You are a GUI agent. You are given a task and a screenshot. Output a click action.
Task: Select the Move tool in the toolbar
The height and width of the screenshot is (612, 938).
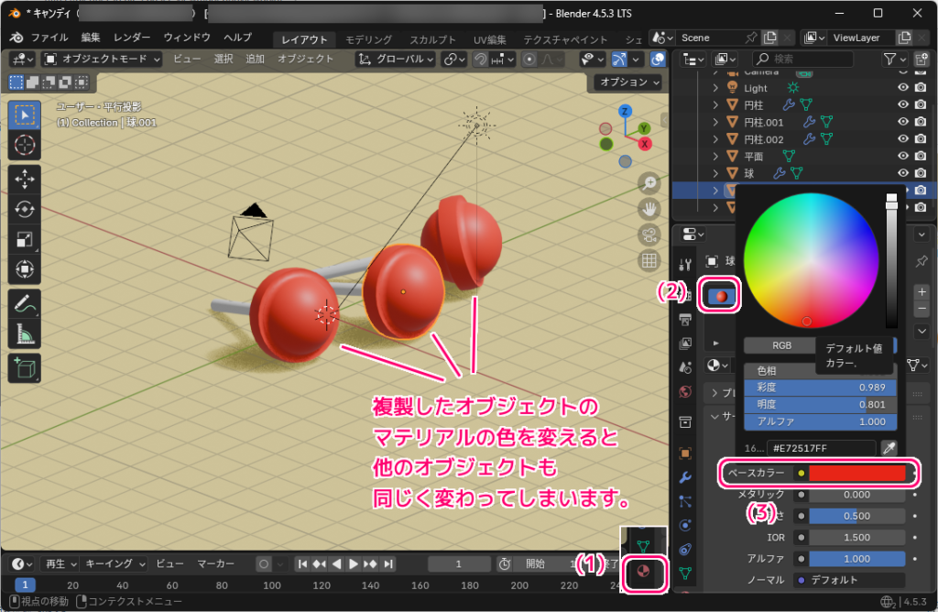pos(25,179)
